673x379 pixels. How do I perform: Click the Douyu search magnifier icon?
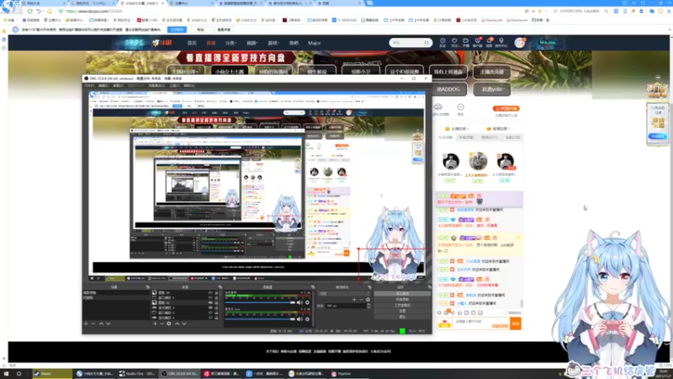(x=427, y=43)
